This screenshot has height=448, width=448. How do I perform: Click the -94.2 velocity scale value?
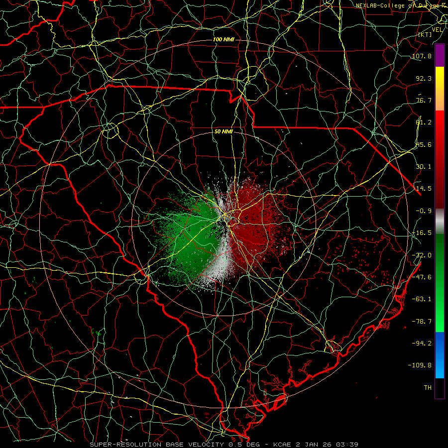tap(422, 343)
